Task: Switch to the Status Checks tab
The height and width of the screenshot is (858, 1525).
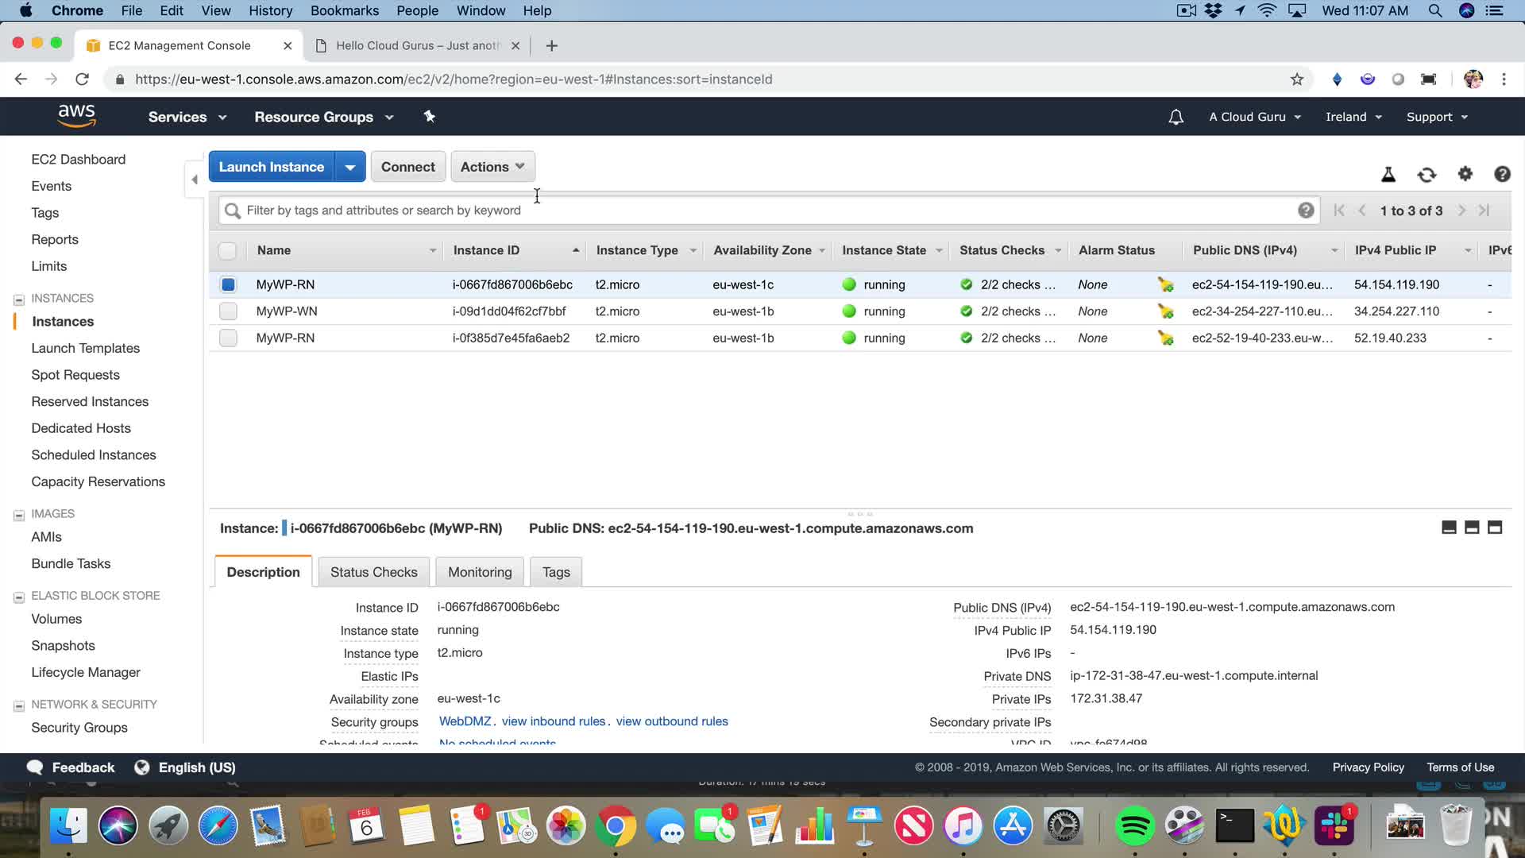Action: 373,572
